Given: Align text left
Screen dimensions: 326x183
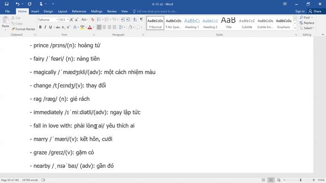Looking at the screenshot, I should click(99, 27).
